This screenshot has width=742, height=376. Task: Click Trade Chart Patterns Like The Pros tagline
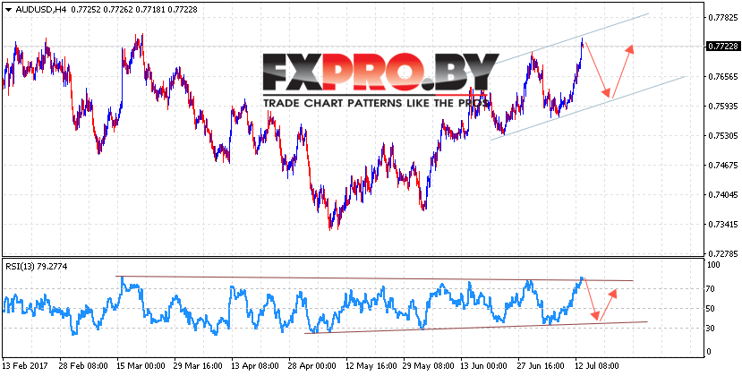point(376,103)
